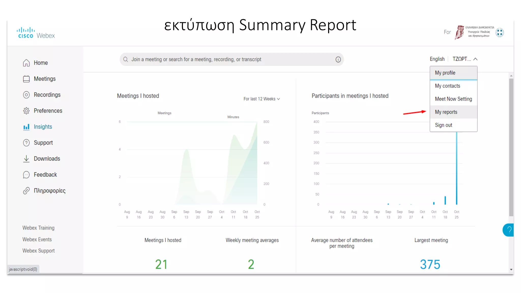
Task: Click Average number of attendees label
Action: click(x=342, y=243)
